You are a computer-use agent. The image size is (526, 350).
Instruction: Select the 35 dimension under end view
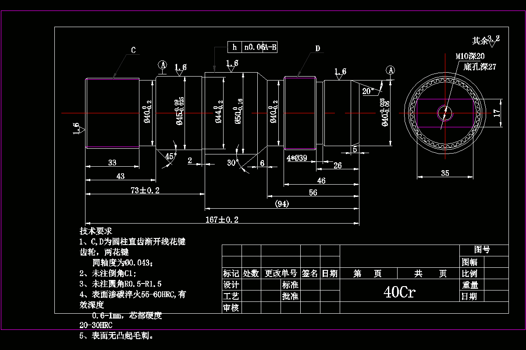click(445, 173)
